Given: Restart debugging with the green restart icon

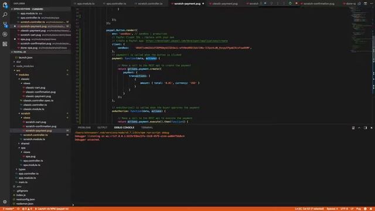Looking at the screenshot, I should [x=290, y=4].
